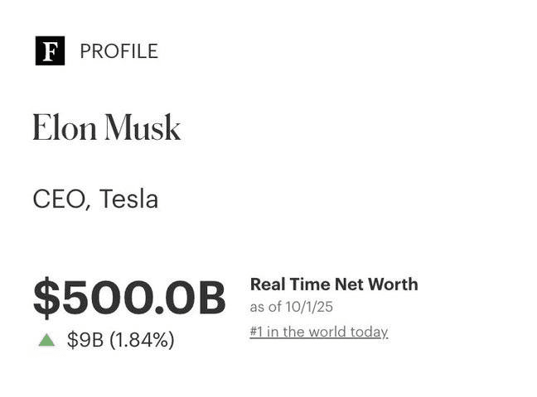Click the word today in ranking link

[x=370, y=332]
